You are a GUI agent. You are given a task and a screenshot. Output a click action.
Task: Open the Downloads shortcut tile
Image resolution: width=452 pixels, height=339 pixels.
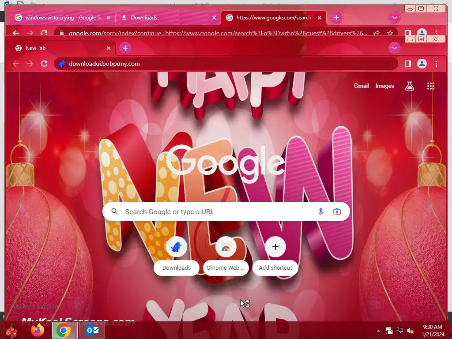177,256
